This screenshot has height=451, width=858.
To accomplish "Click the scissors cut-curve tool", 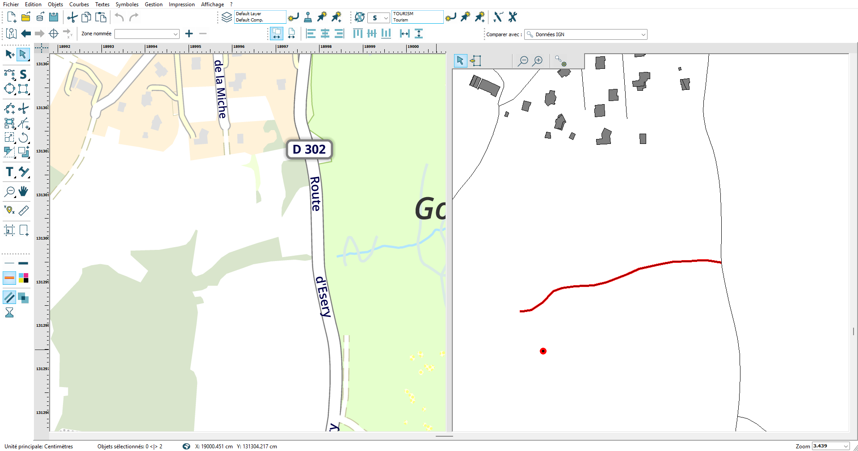I will [x=24, y=109].
